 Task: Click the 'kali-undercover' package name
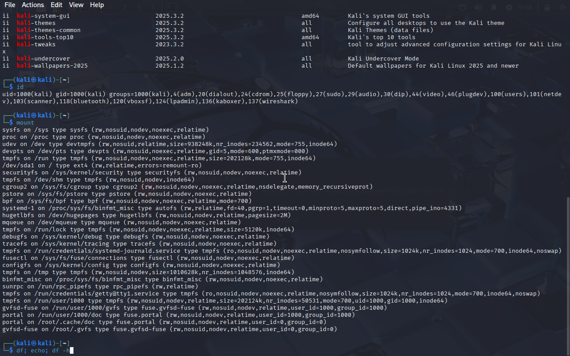[x=43, y=58]
